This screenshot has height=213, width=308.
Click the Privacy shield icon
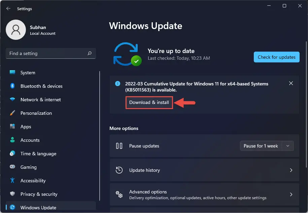click(x=12, y=194)
